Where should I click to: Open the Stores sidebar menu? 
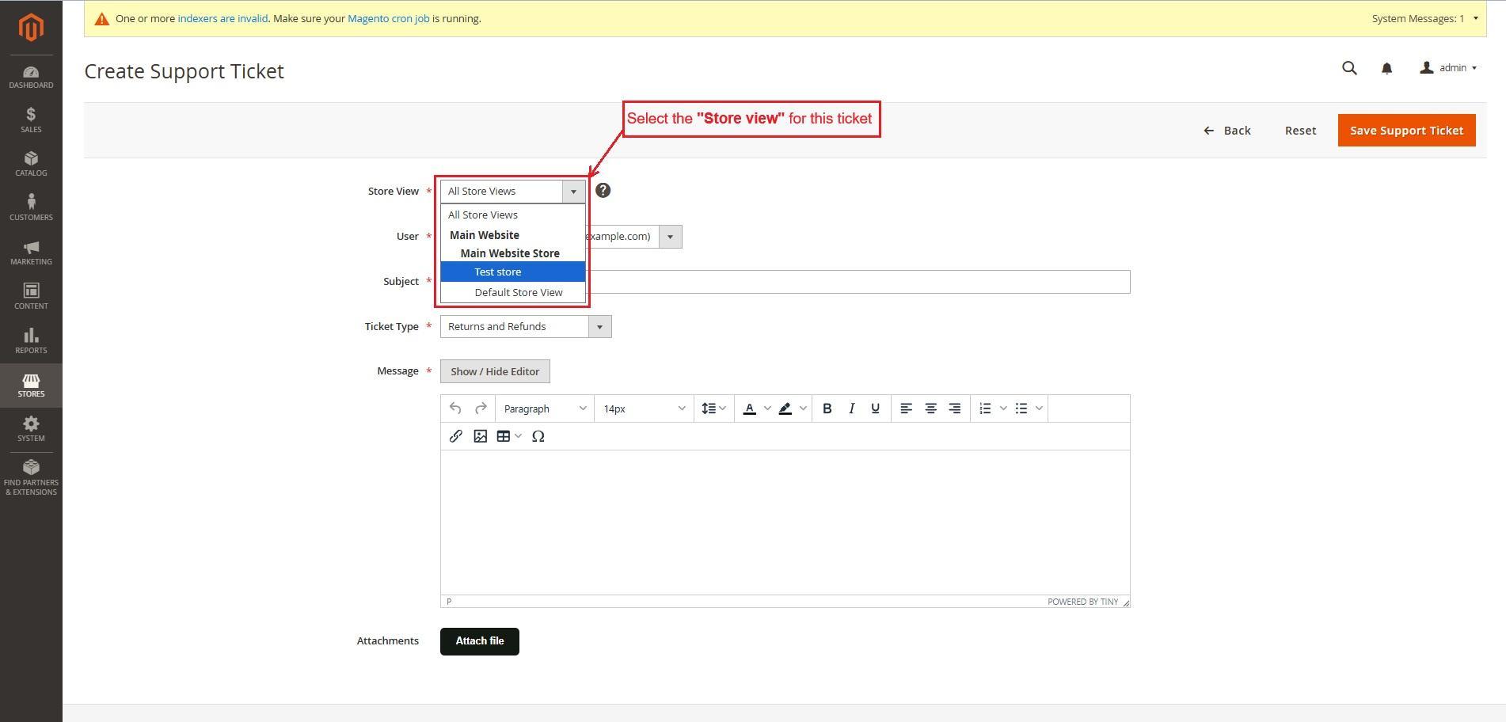click(x=31, y=386)
